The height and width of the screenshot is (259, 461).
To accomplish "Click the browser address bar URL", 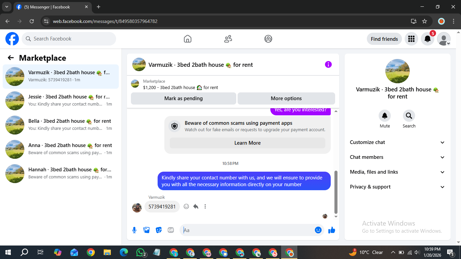I will tap(105, 21).
